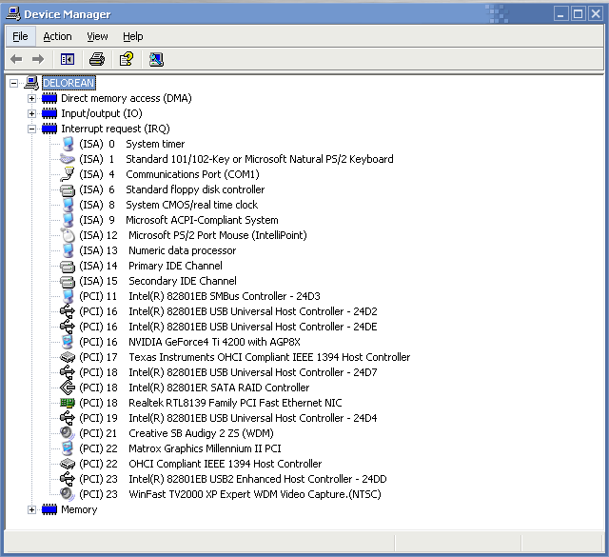Expand the Input/output (IO) node
Screen dimensions: 609x557
pyautogui.click(x=31, y=113)
